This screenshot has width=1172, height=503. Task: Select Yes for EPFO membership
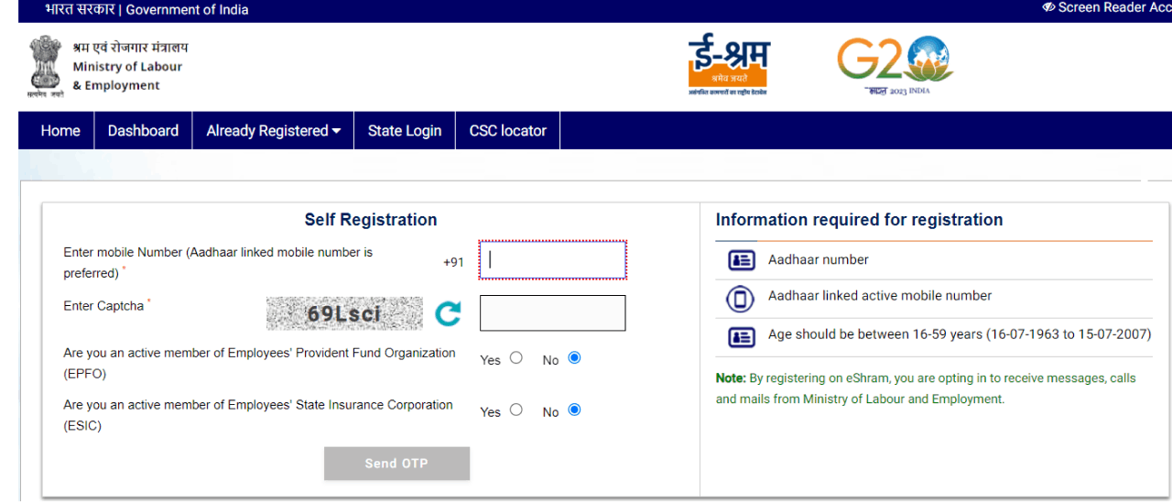[516, 357]
